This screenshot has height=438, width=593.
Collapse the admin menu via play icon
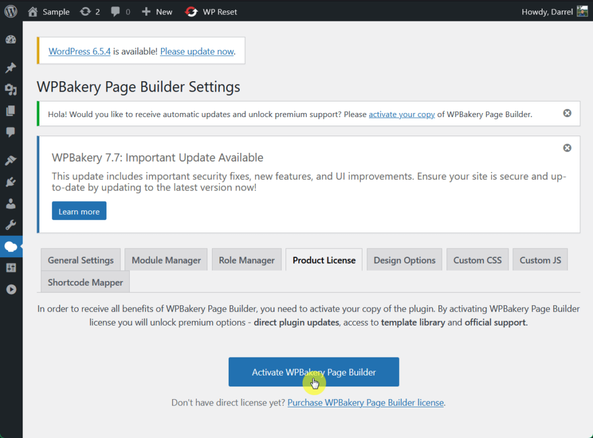coord(11,289)
